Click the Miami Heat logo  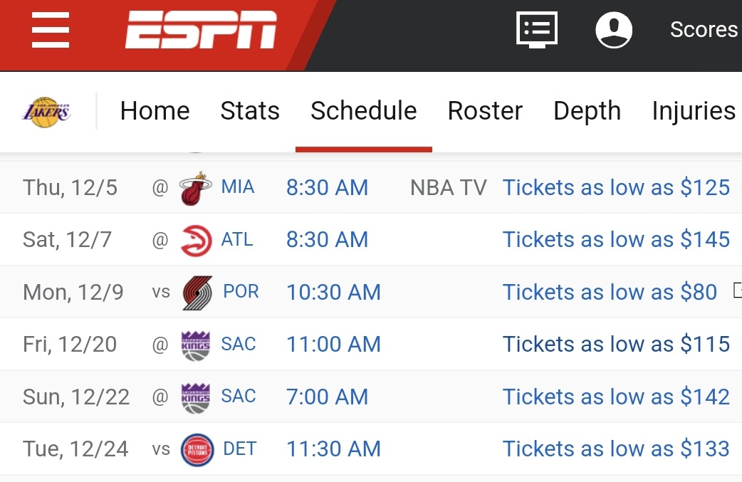point(195,188)
